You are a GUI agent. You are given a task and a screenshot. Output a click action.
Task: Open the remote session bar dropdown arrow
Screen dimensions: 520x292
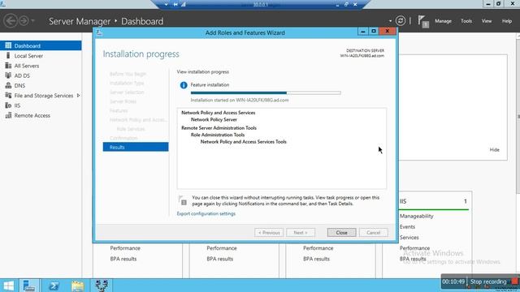pos(166,4)
